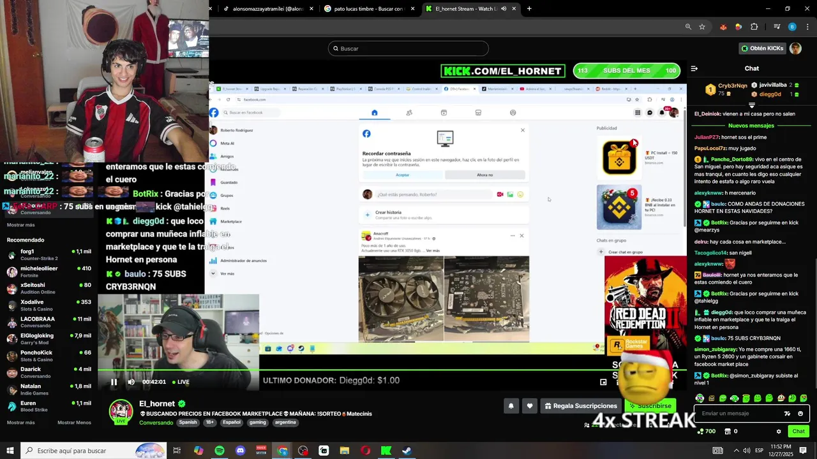817x459 pixels.
Task: Click the Regala Suscripciones button
Action: 580,405
